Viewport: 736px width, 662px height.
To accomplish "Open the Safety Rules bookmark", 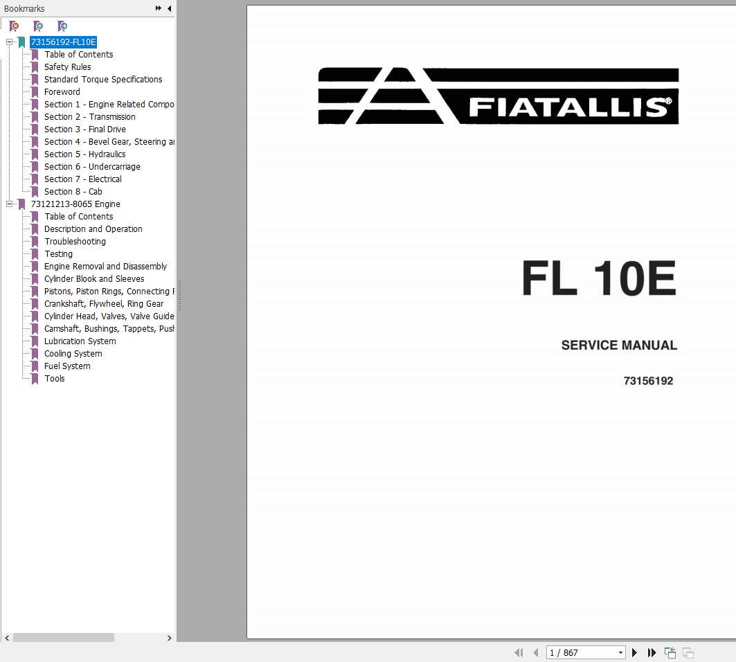I will coord(67,66).
